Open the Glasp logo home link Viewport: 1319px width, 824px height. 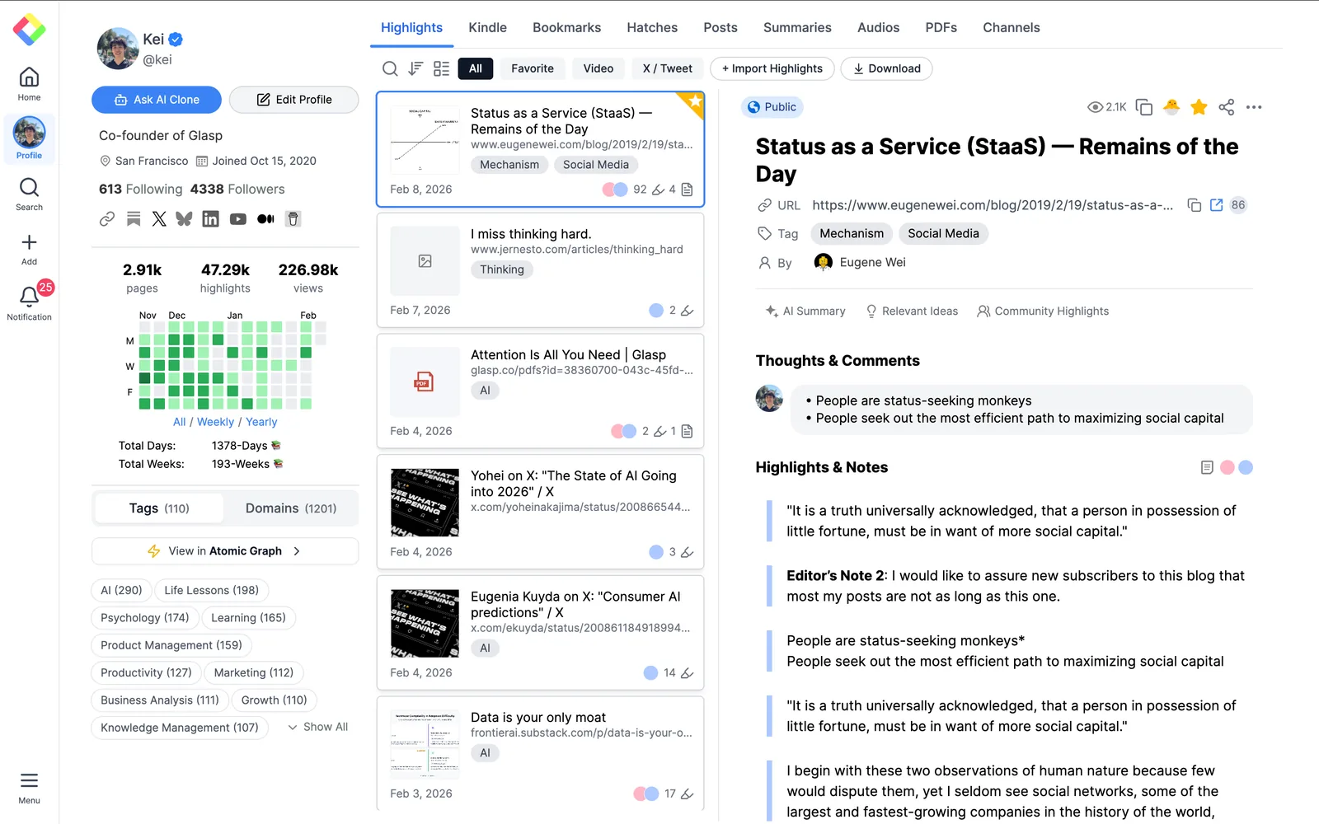coord(29,30)
